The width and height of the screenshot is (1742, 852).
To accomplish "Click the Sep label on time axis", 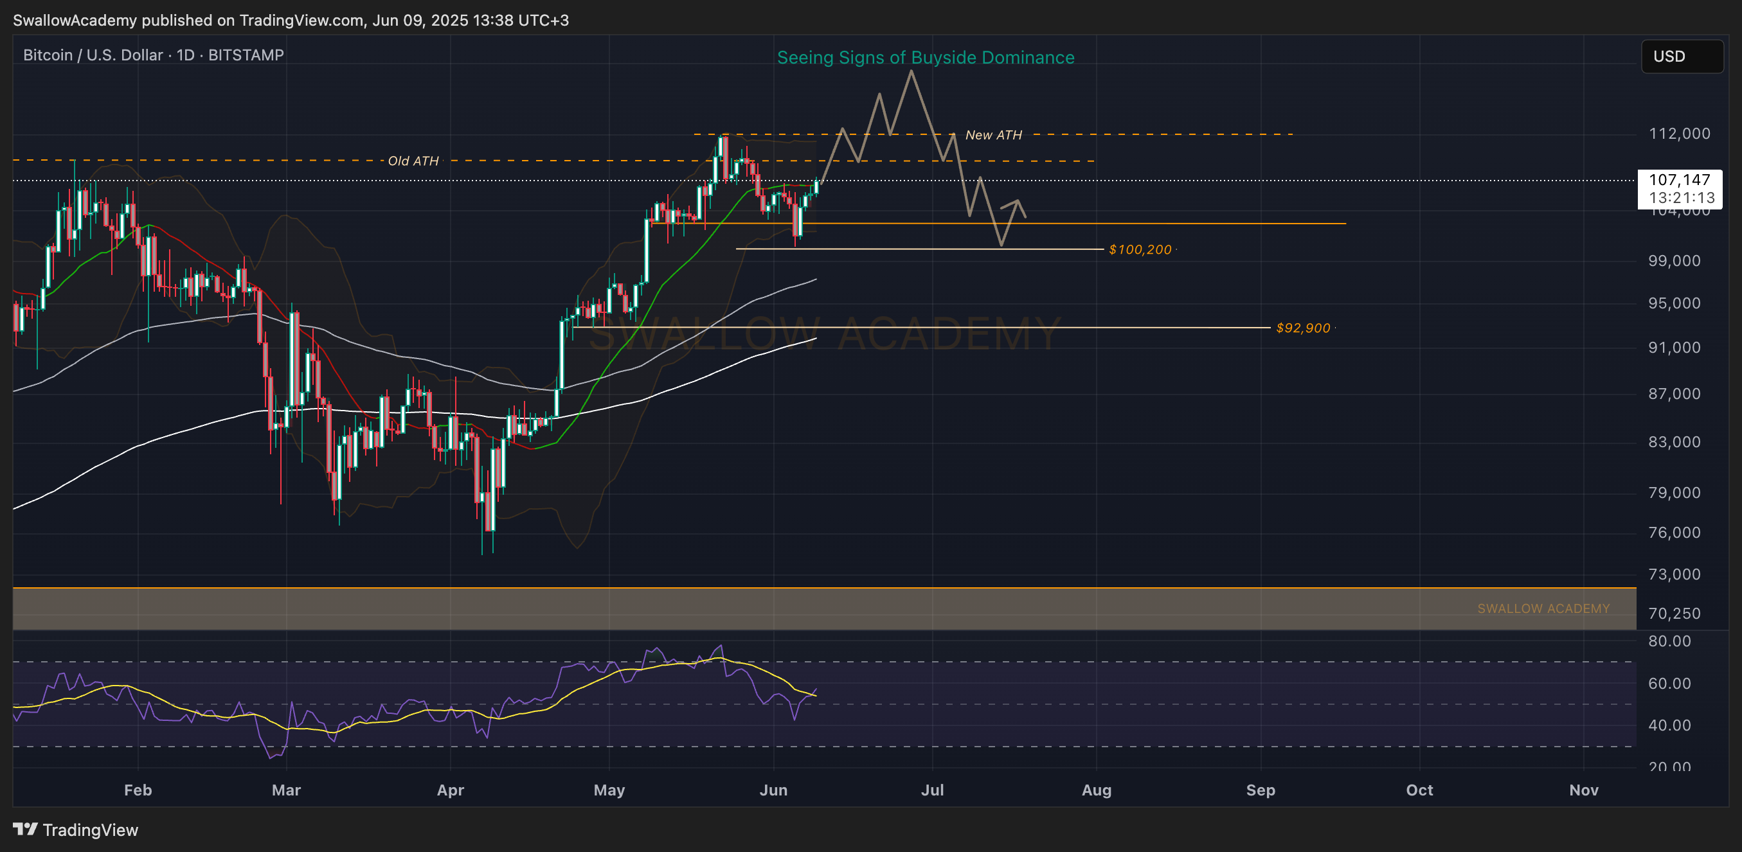I will coord(1261,790).
